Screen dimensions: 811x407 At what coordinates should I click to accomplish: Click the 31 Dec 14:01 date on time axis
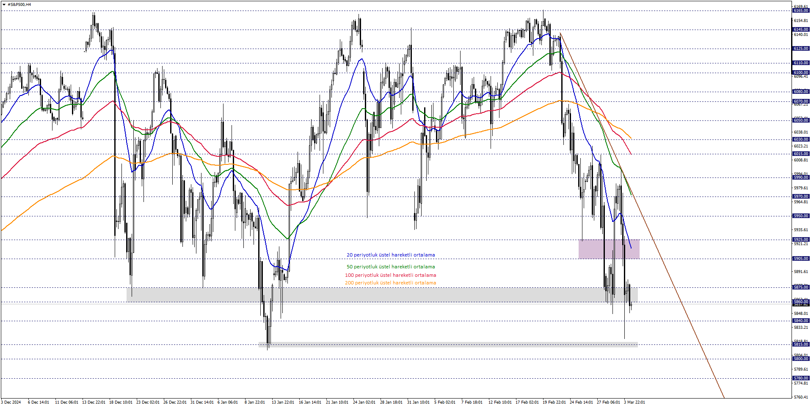point(202,402)
